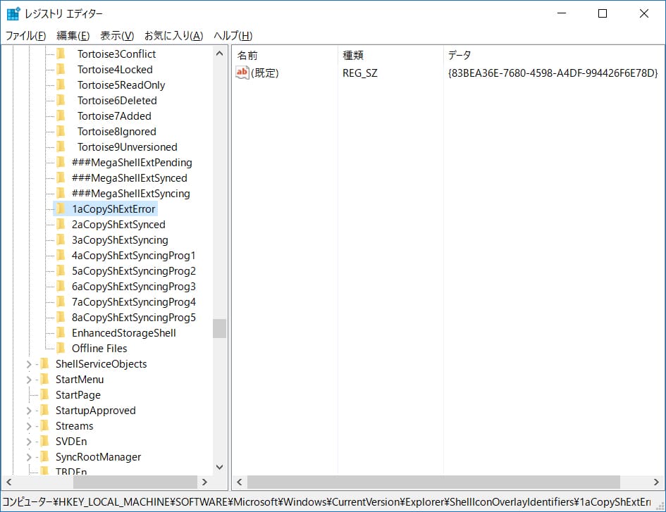Click folder icon of Tortoise9Unversioned key
This screenshot has width=666, height=512.
[x=61, y=147]
